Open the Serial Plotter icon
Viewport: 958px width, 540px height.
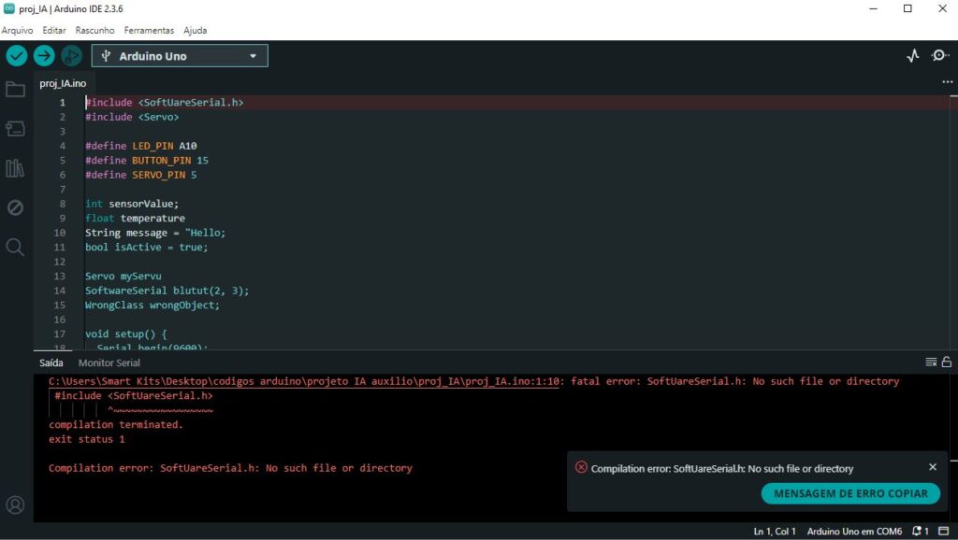pos(913,56)
